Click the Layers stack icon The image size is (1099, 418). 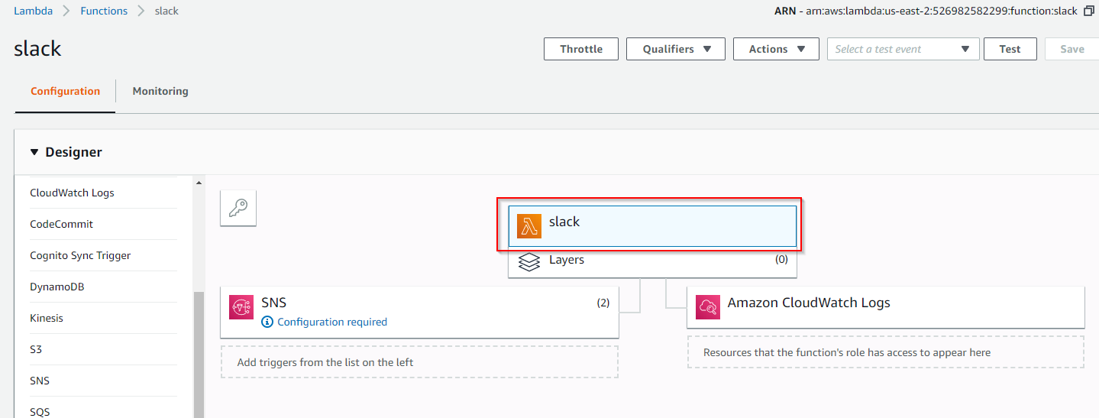528,261
